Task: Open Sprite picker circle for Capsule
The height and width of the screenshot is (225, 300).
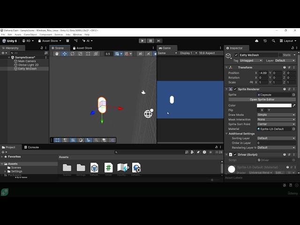Action: coord(294,95)
